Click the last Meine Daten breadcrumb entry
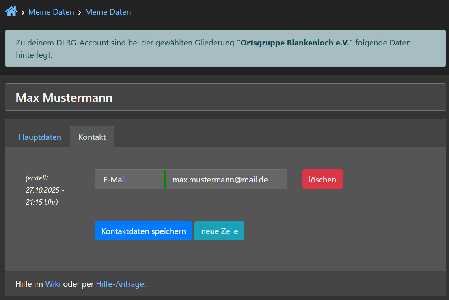 coord(108,12)
